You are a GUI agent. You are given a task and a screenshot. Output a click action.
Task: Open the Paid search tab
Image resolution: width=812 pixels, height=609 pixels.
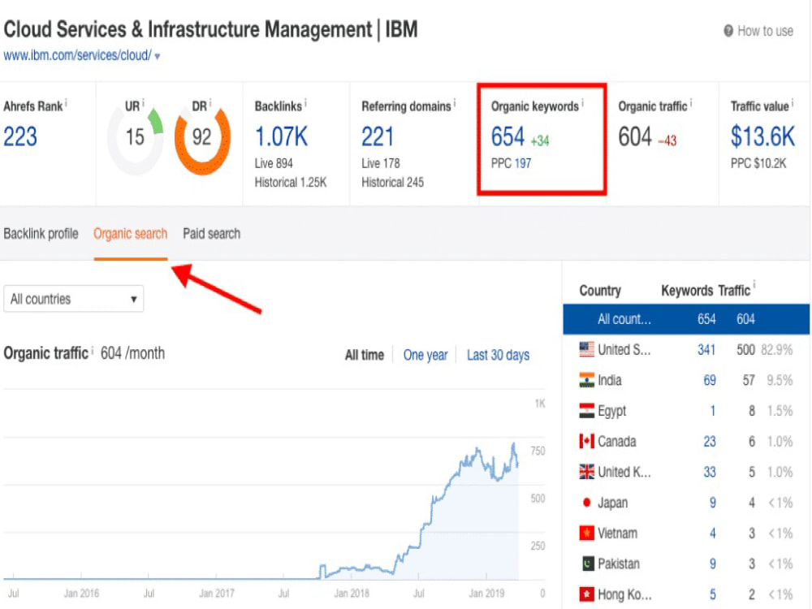click(x=211, y=234)
